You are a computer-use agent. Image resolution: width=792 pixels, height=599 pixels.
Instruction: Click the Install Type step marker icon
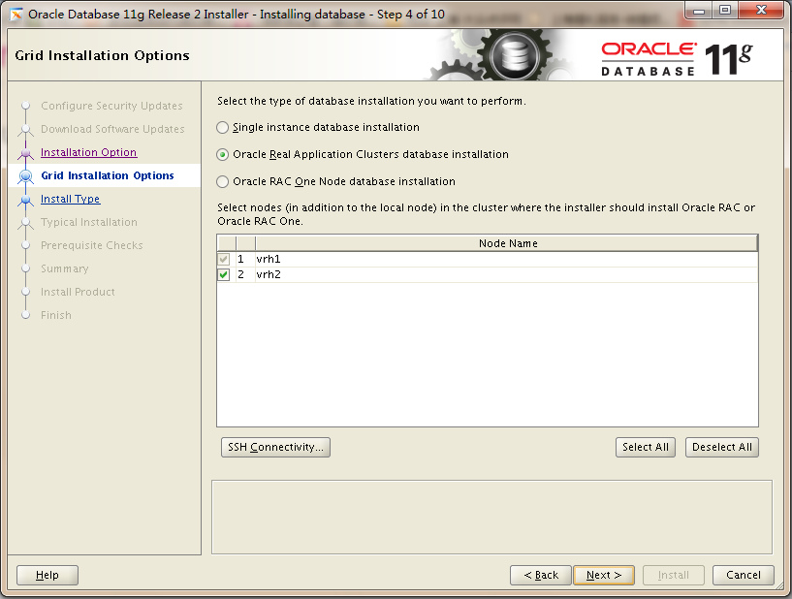[x=26, y=199]
